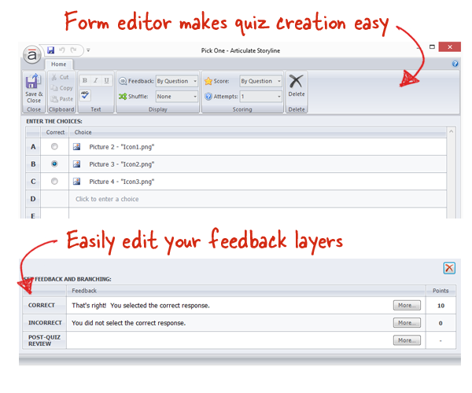Edit the 'You did not select' incorrect feedback
Image resolution: width=472 pixels, height=393 pixels.
pos(128,323)
